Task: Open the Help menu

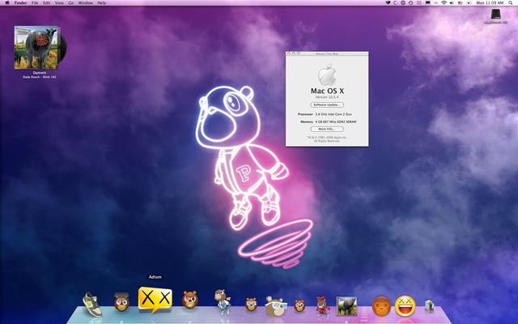Action: [102, 2]
